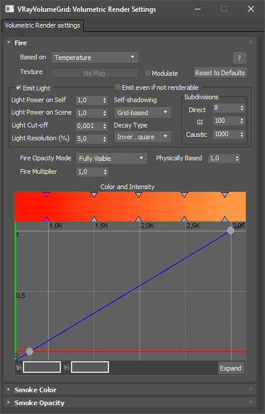Click the Physically Based 1,0 field
Viewport: 265px width, 414px height.
click(x=222, y=159)
